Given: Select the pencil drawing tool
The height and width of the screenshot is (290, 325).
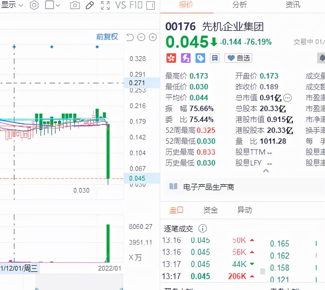Looking at the screenshot, I should coord(90,5).
